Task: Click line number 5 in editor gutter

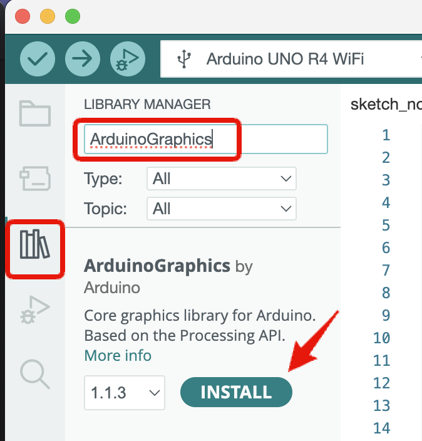Action: [386, 226]
